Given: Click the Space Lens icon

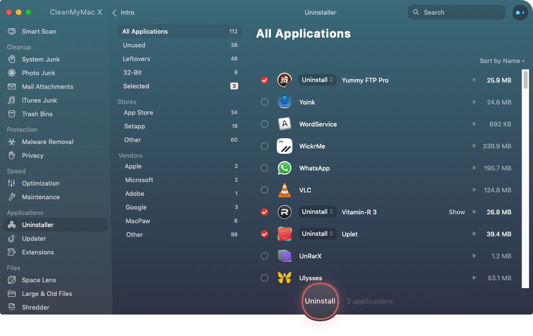Looking at the screenshot, I should [x=12, y=280].
